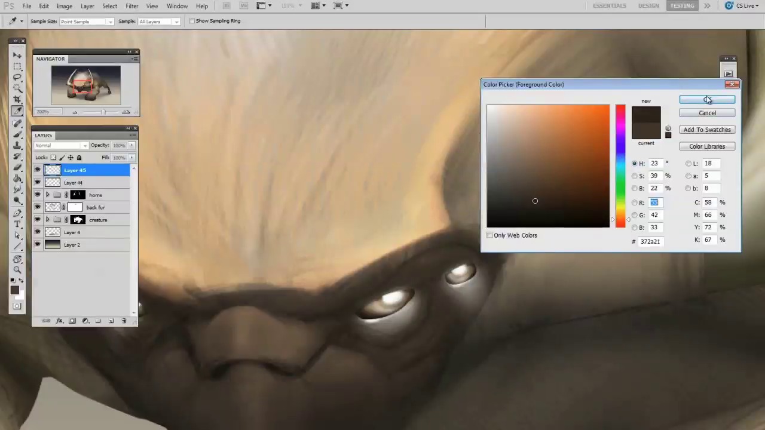This screenshot has width=765, height=430.
Task: Toggle visibility of horns group
Action: pyautogui.click(x=38, y=195)
